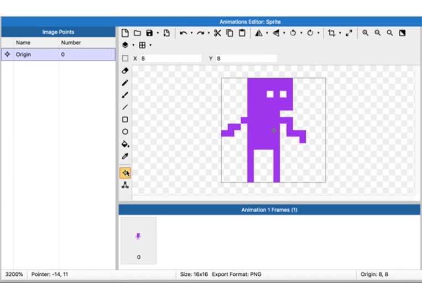Select the Origin image point row
The width and height of the screenshot is (422, 299).
(x=59, y=54)
